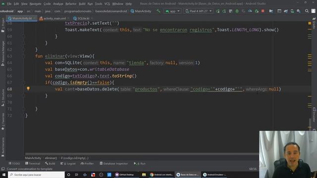The height and width of the screenshot is (178, 317).
Task: Click line number 68 in the gutter
Action: coord(9,89)
